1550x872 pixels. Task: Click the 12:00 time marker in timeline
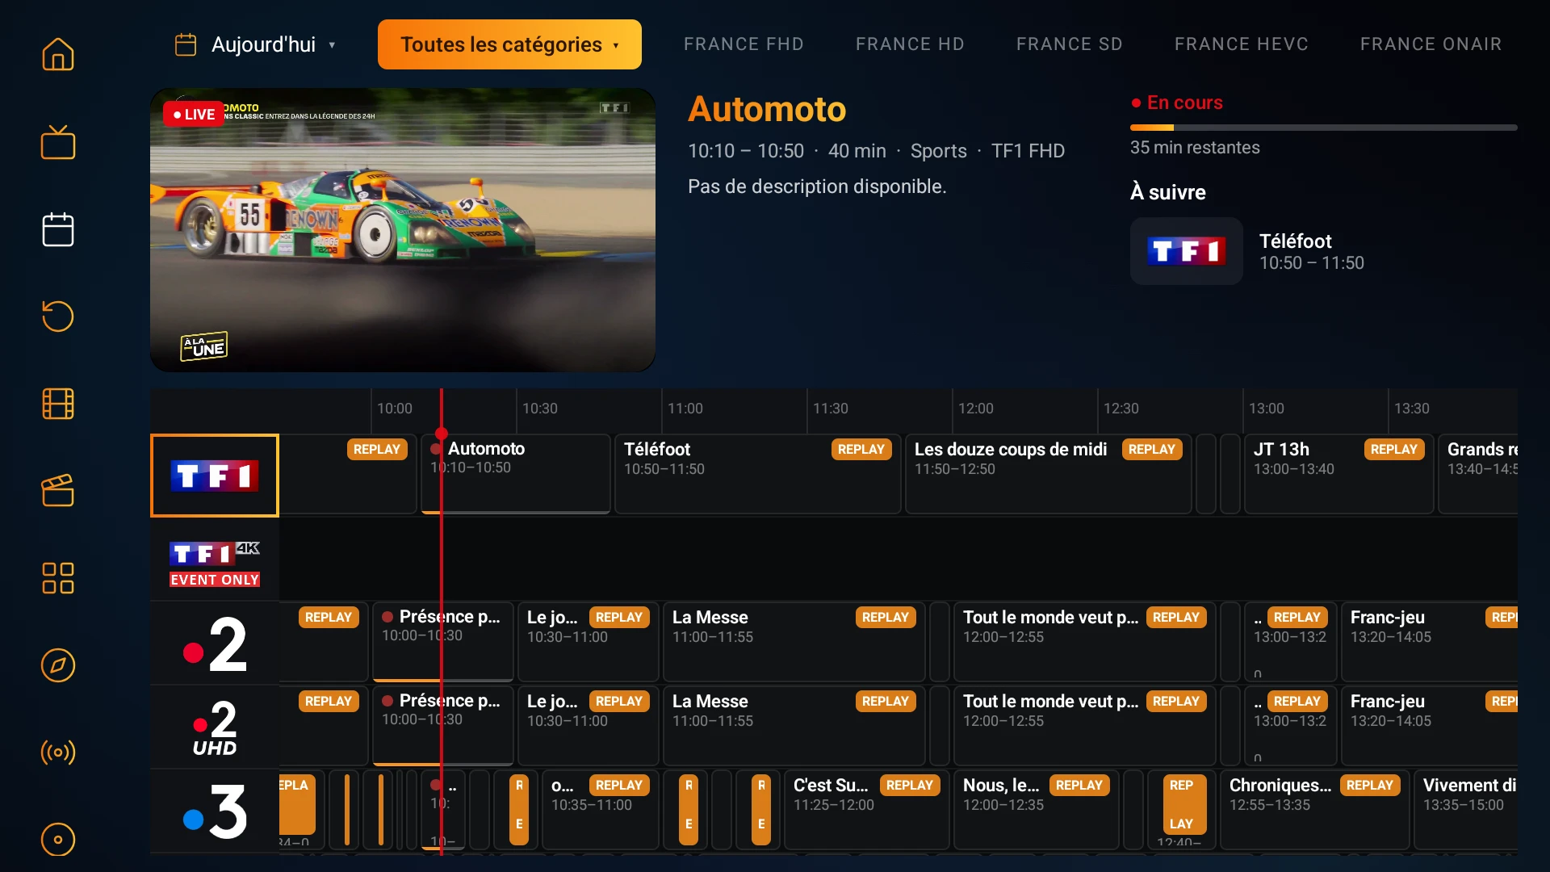coord(975,409)
